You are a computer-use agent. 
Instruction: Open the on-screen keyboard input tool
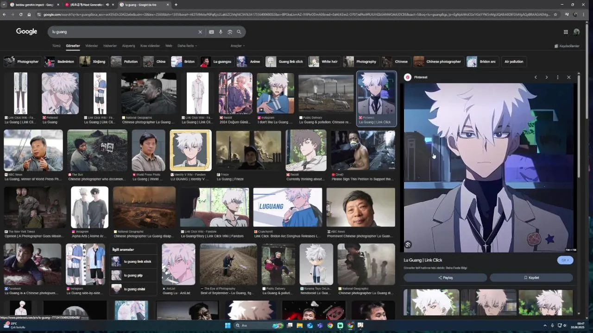tap(211, 32)
